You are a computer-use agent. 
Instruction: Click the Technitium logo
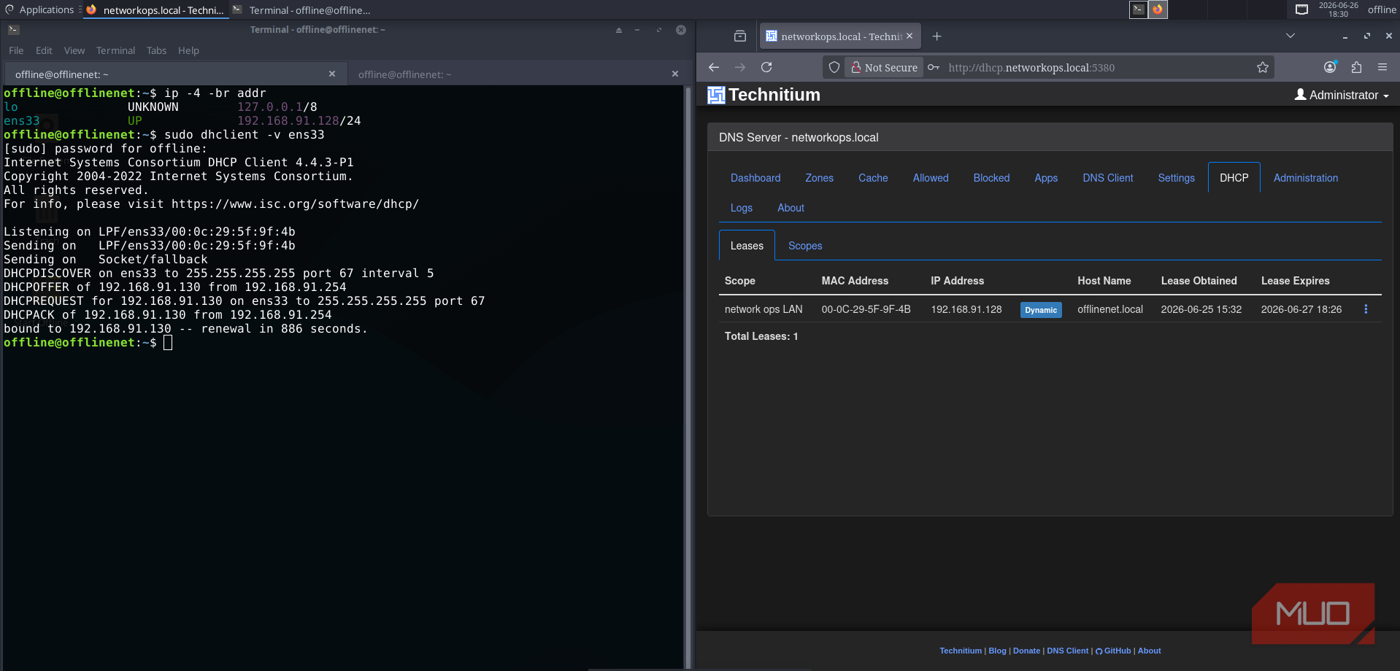[764, 95]
